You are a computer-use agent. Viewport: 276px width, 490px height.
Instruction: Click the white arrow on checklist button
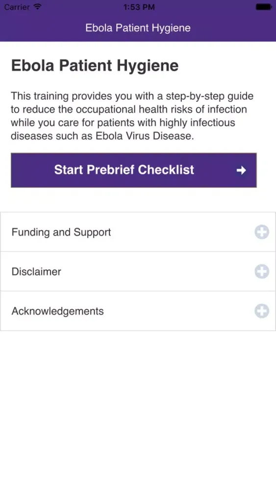241,171
